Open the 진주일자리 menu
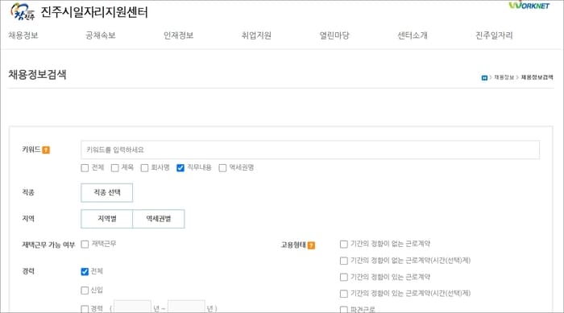Screen dimensions: 564x313 point(494,35)
